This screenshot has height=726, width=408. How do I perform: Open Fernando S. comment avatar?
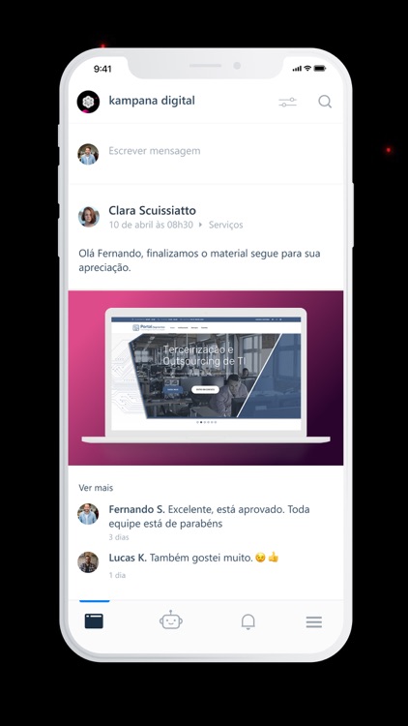pyautogui.click(x=88, y=514)
